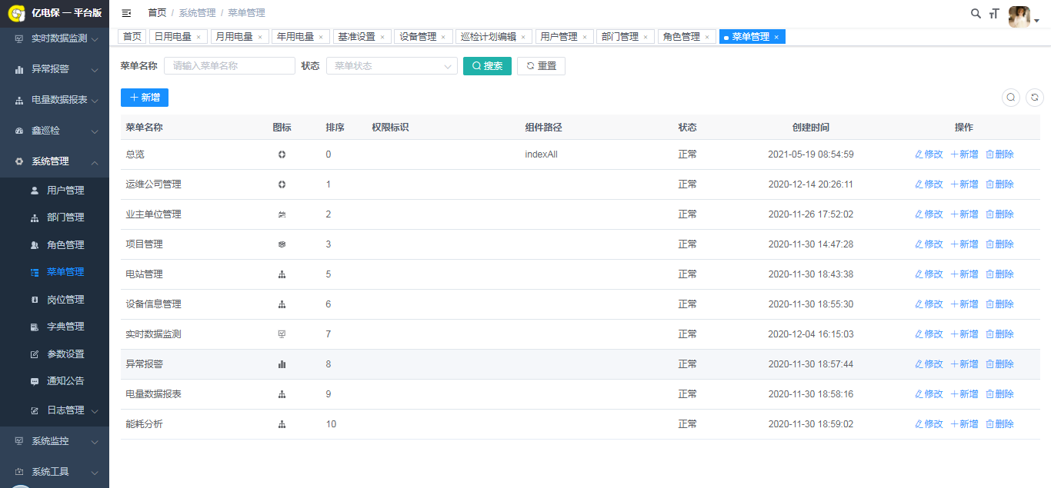Image resolution: width=1051 pixels, height=488 pixels.
Task: Switch to the 用户管理 tab
Action: (559, 37)
